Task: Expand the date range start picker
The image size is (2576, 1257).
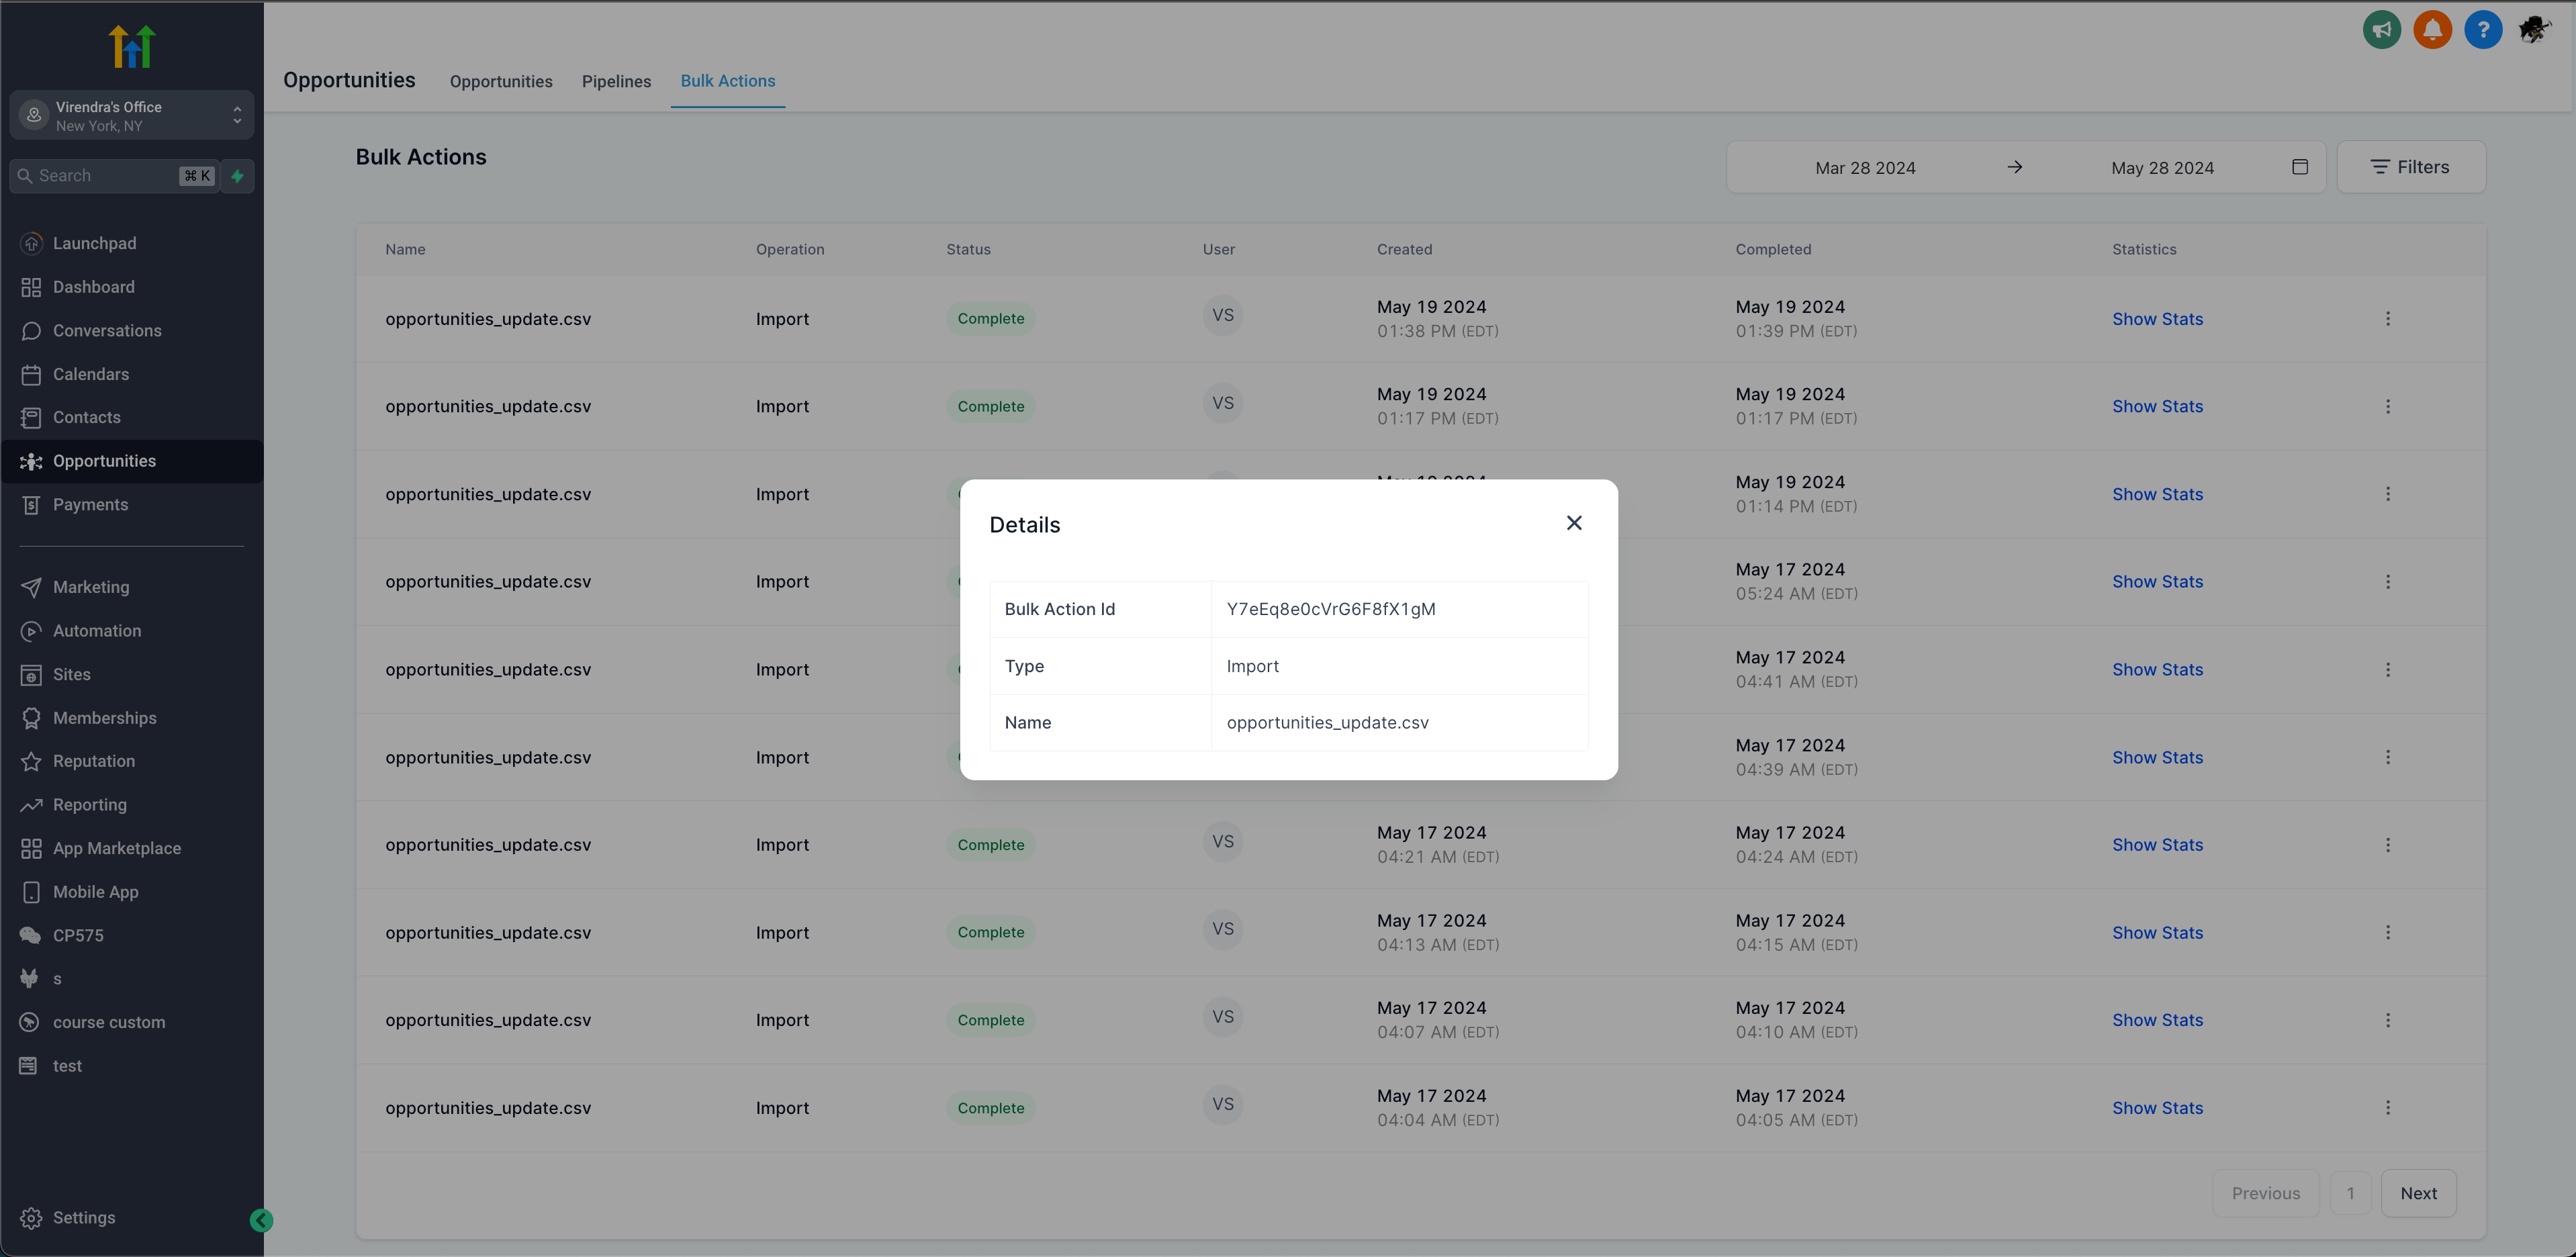Action: (x=1865, y=166)
